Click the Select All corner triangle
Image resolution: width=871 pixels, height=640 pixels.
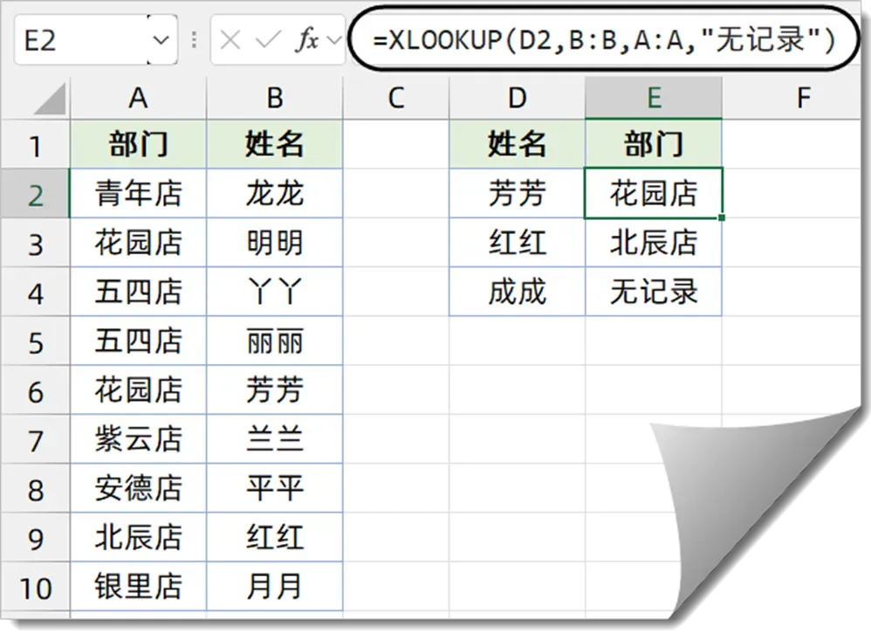(x=50, y=99)
